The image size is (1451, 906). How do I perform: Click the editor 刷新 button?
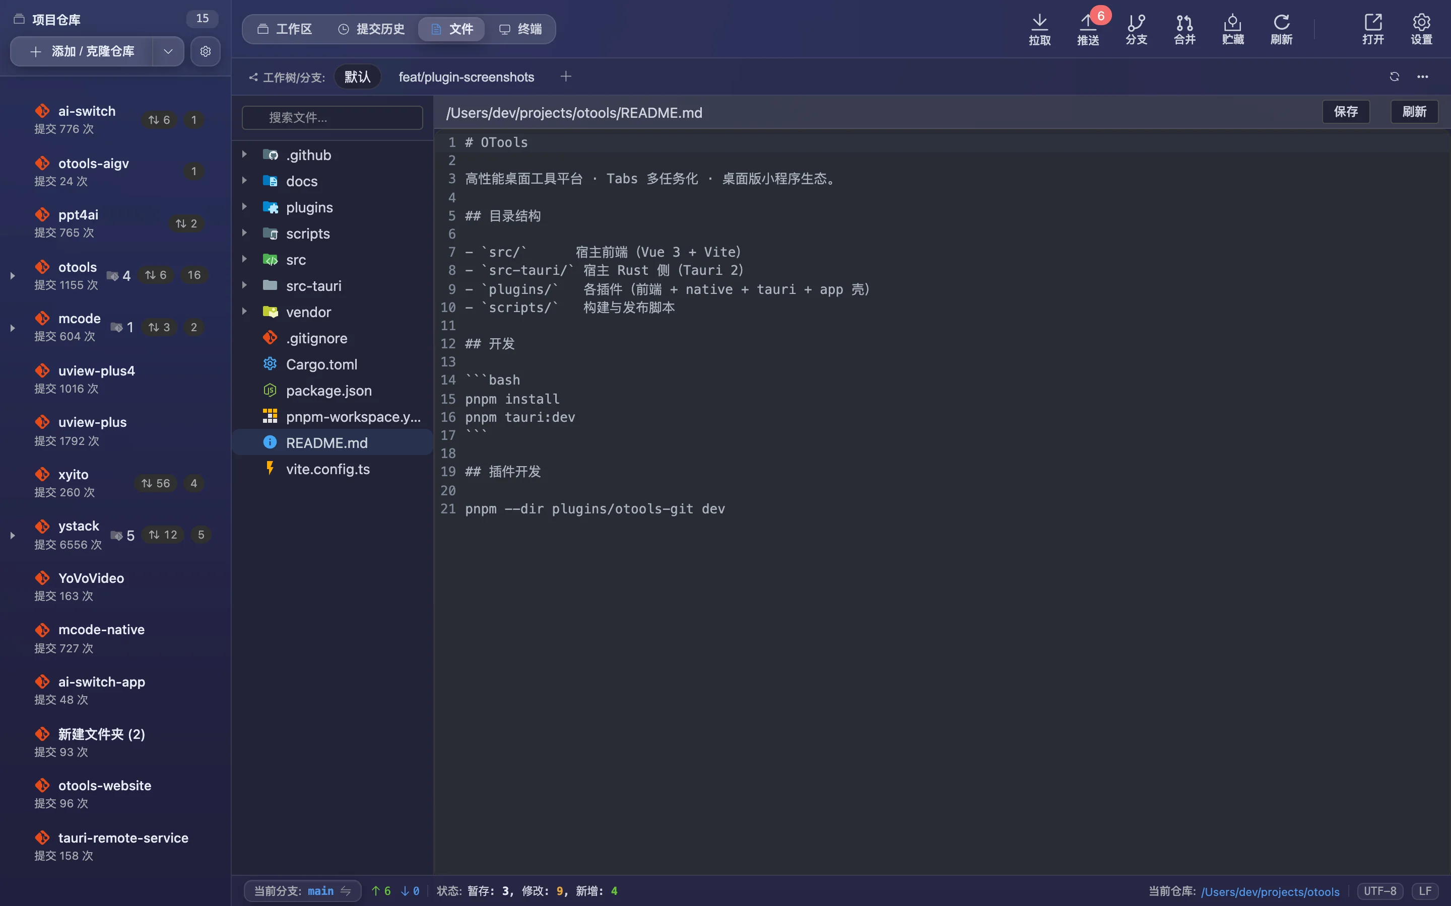pos(1414,111)
